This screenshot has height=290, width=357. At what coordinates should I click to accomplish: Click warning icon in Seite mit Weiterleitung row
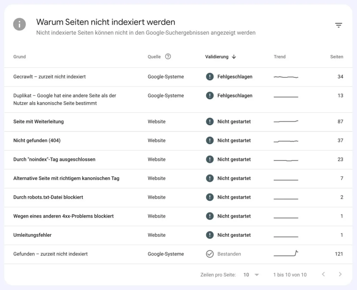(210, 121)
